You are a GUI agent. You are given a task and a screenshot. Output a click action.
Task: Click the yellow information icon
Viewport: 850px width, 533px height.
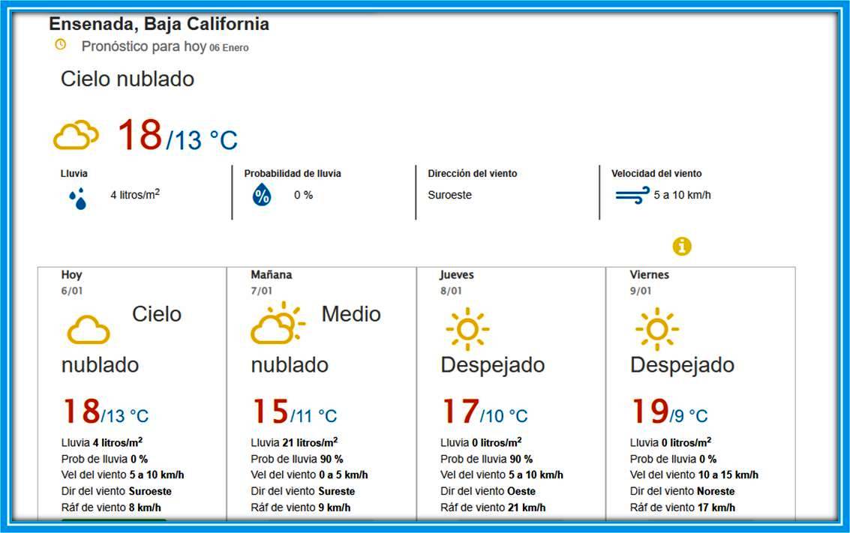pyautogui.click(x=681, y=246)
